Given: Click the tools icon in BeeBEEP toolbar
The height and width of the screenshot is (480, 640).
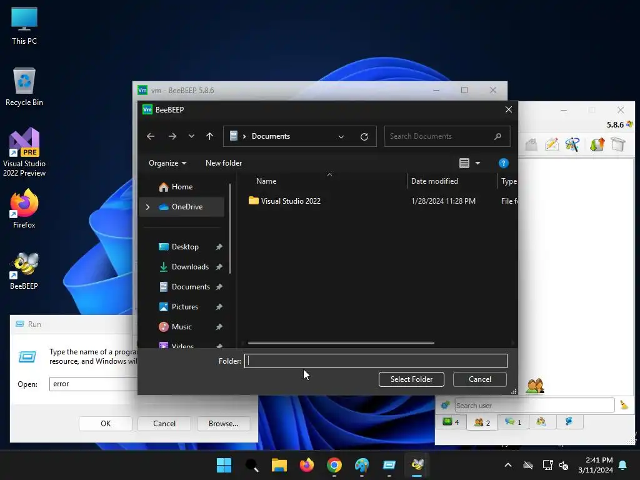Looking at the screenshot, I should point(572,144).
